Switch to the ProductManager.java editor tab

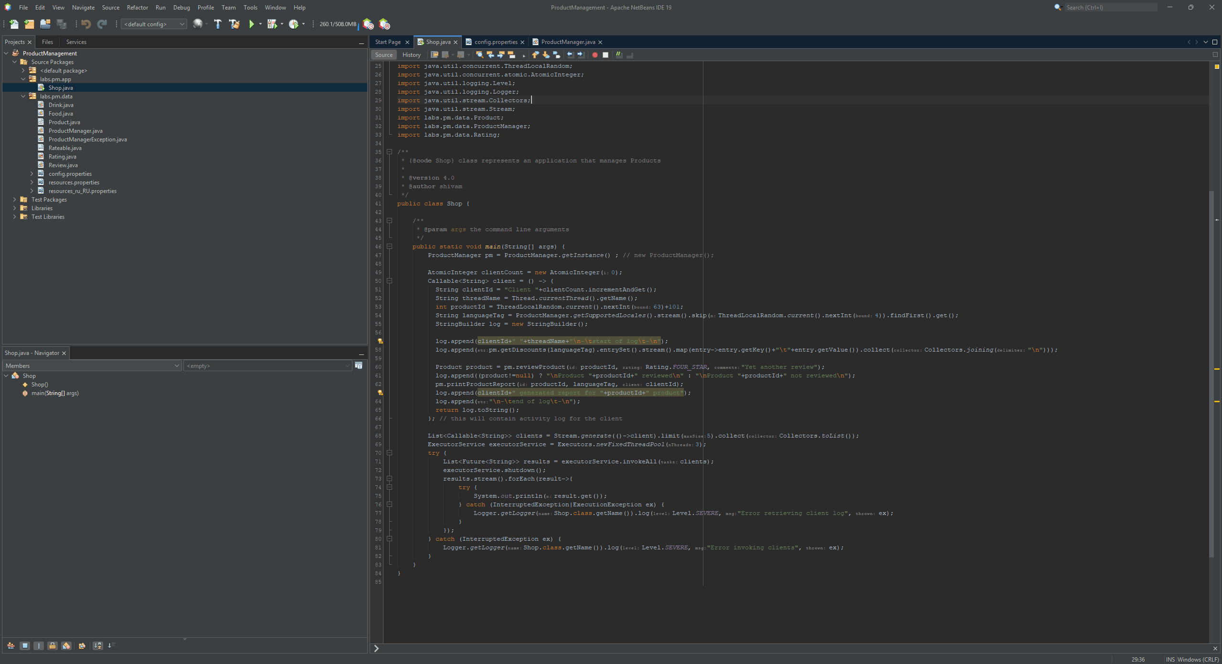tap(567, 42)
